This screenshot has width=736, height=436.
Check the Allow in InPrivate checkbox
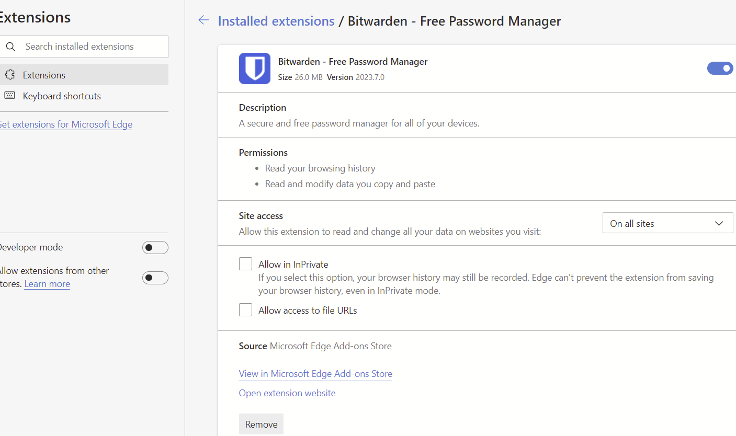[245, 264]
